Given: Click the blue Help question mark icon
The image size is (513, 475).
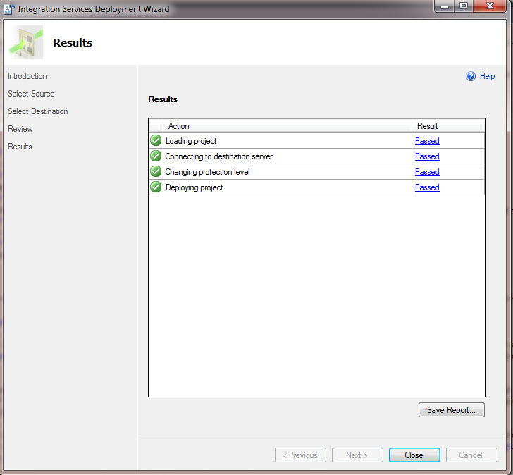Looking at the screenshot, I should point(471,76).
